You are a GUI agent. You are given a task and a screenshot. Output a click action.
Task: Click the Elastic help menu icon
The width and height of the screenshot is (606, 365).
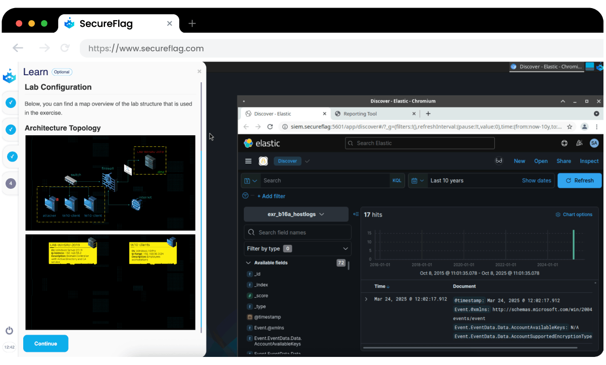coord(564,143)
